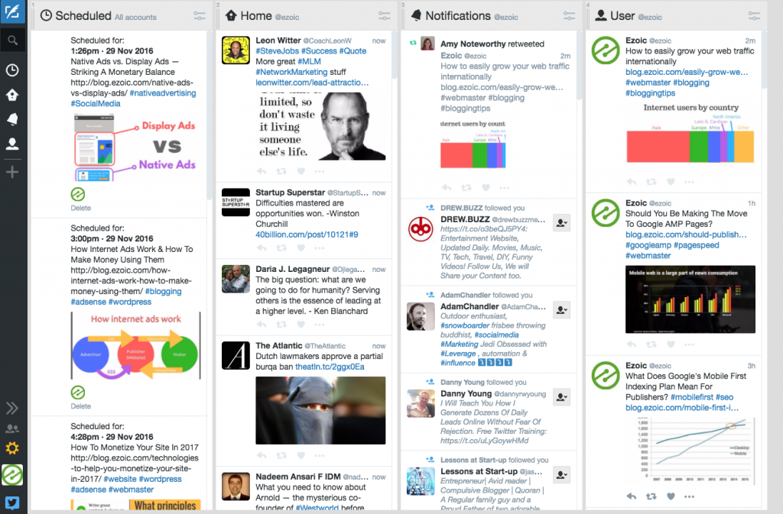The width and height of the screenshot is (783, 514).
Task: Open Home column options
Action: tap(384, 16)
